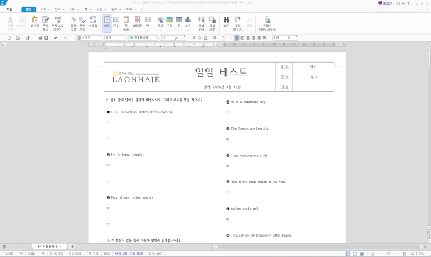Click the Undo arrow icon
Image resolution: width=431 pixels, height=257 pixels.
tap(56, 38)
